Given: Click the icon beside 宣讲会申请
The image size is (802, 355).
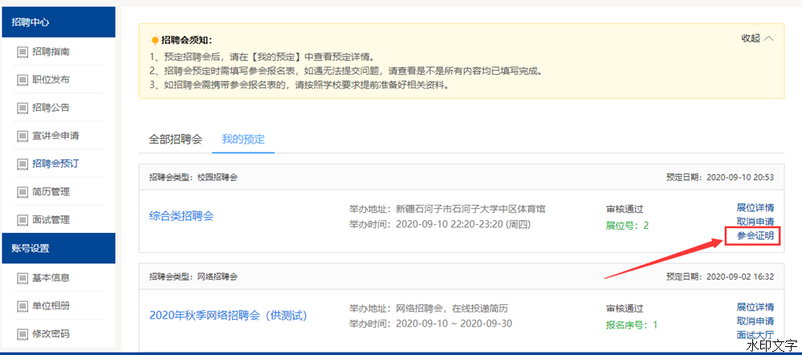Looking at the screenshot, I should coord(22,137).
